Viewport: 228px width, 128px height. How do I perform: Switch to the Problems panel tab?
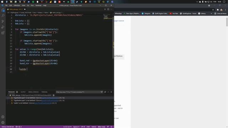click(11, 92)
